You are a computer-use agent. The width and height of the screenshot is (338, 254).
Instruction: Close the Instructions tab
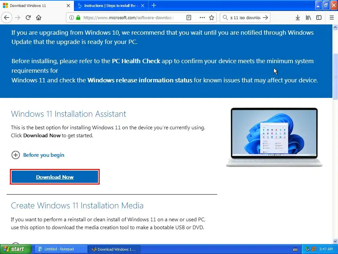143,6
